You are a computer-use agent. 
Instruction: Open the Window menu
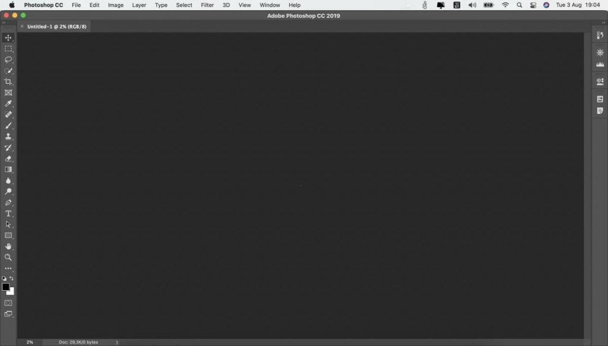pyautogui.click(x=270, y=5)
